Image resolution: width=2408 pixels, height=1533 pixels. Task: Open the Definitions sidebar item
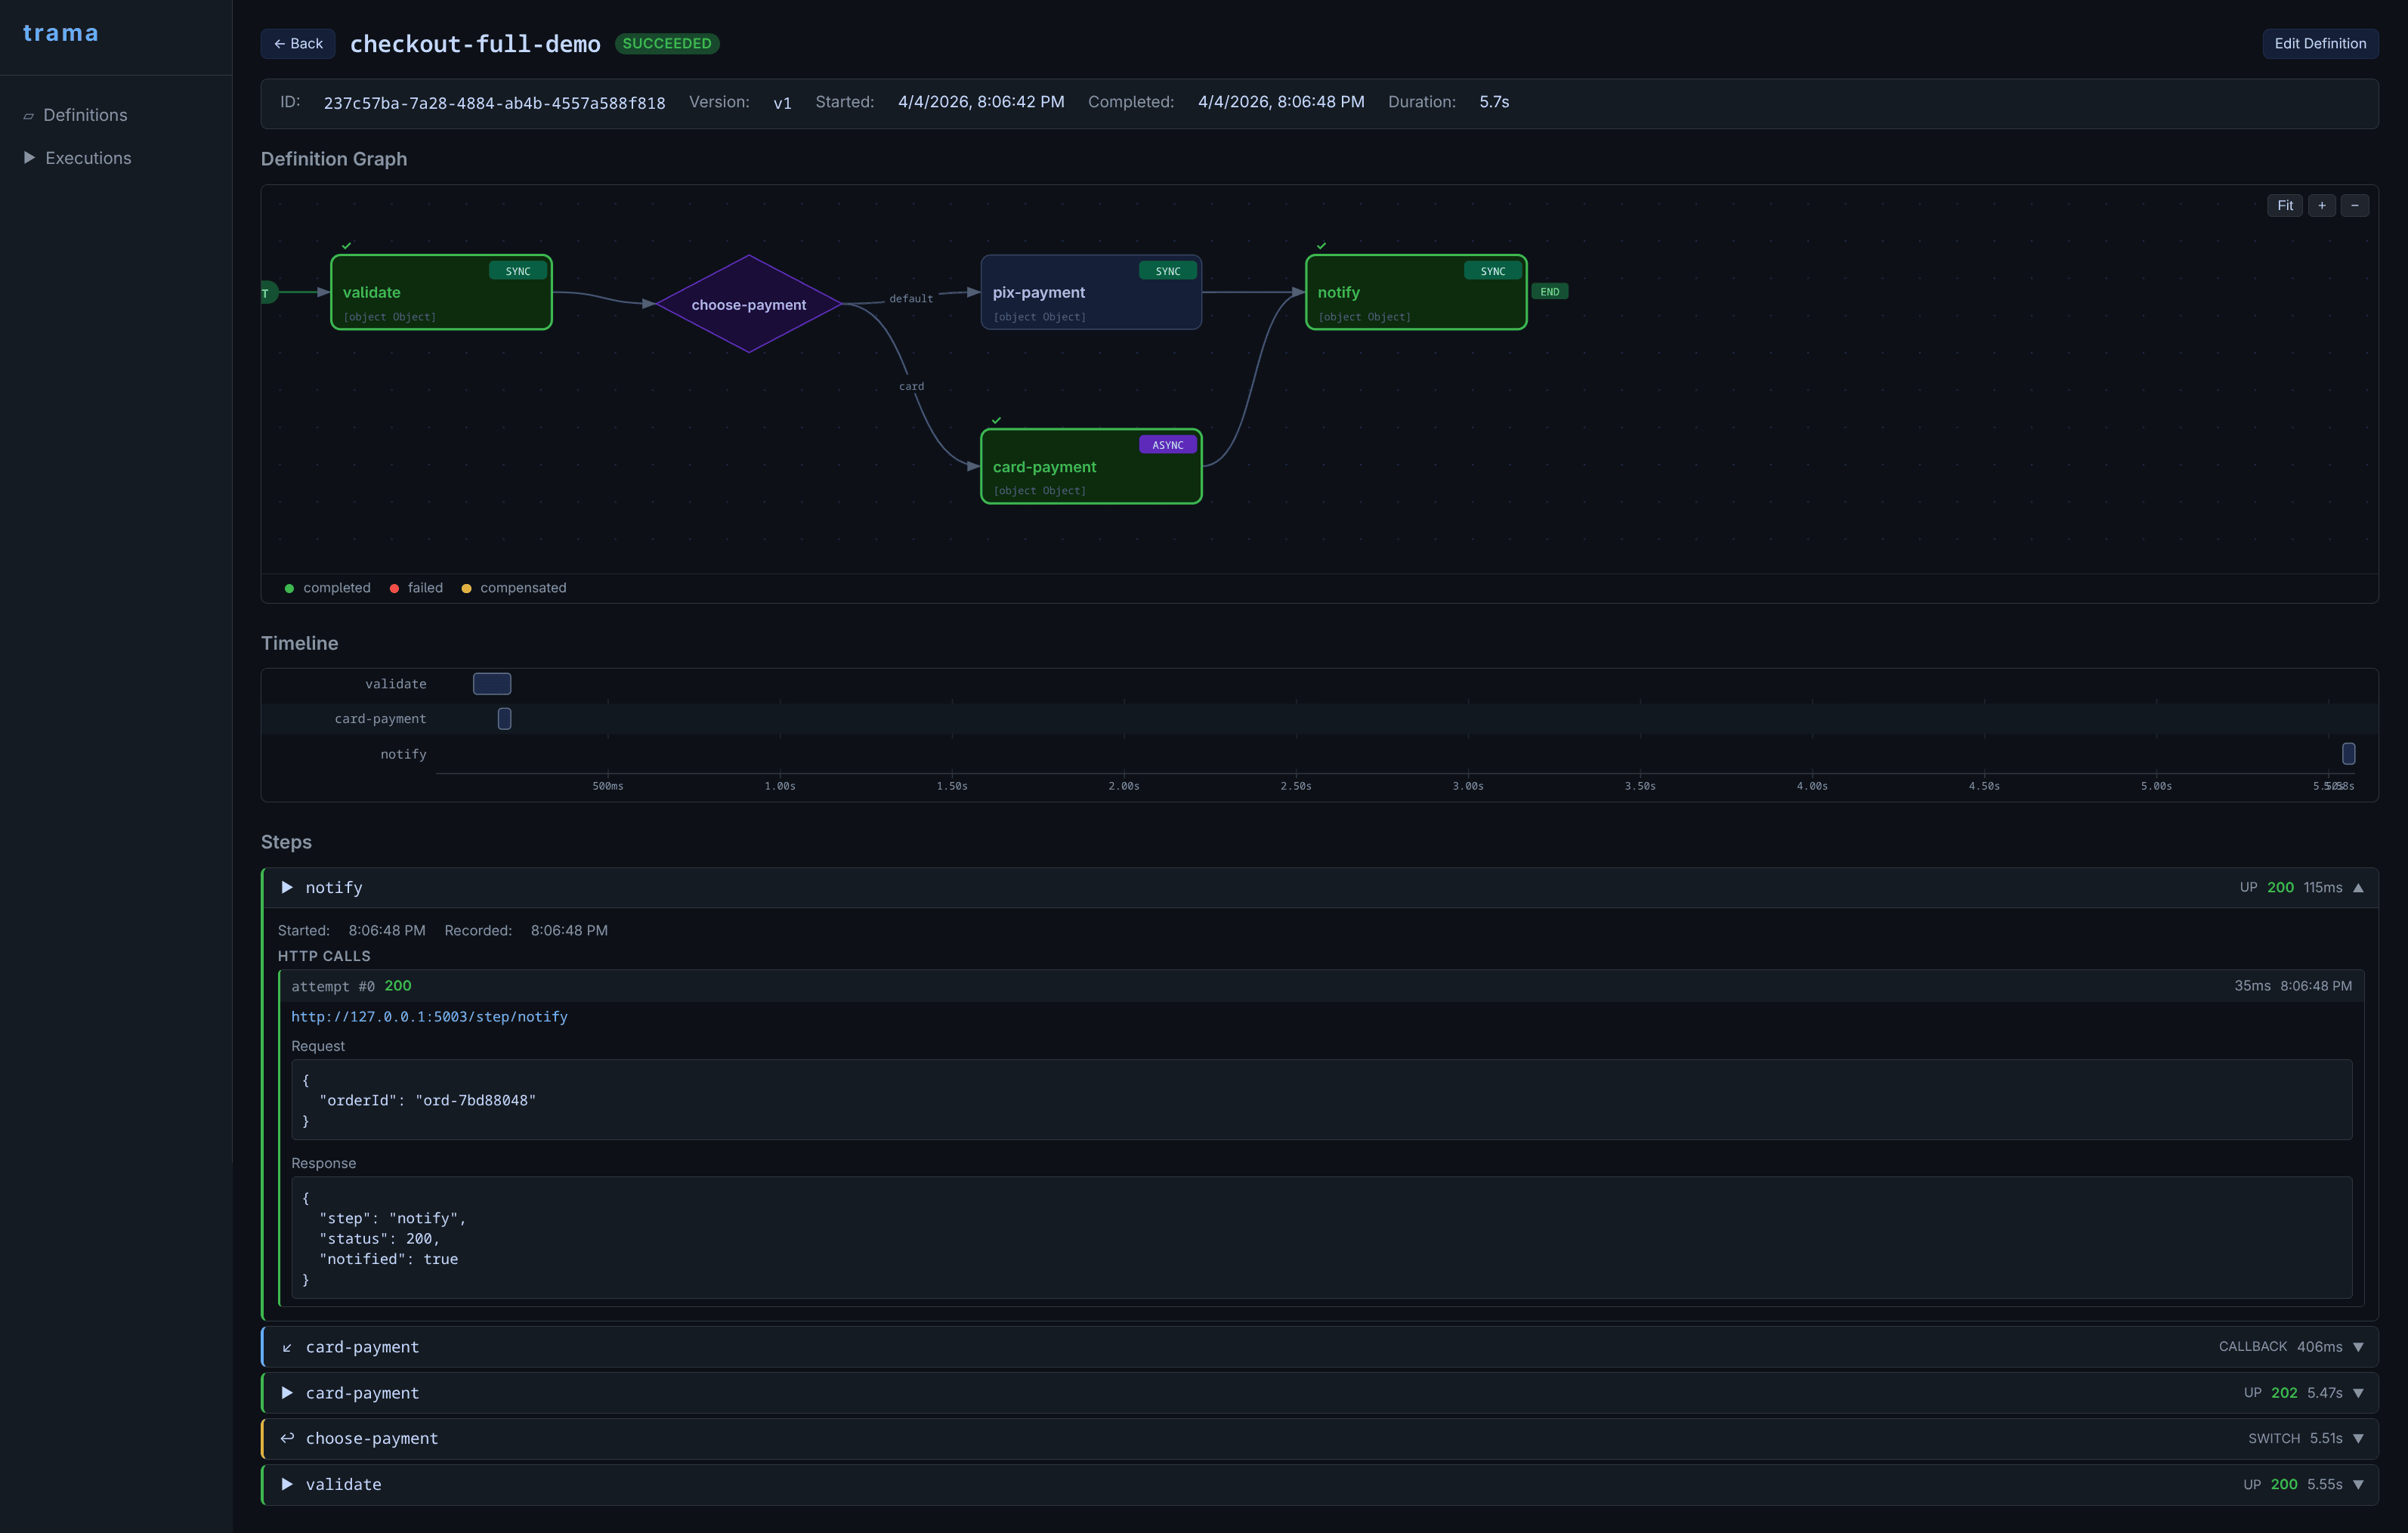pyautogui.click(x=85, y=115)
